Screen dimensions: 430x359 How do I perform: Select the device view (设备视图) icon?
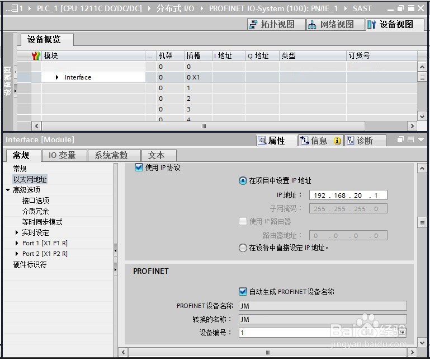tap(372, 25)
